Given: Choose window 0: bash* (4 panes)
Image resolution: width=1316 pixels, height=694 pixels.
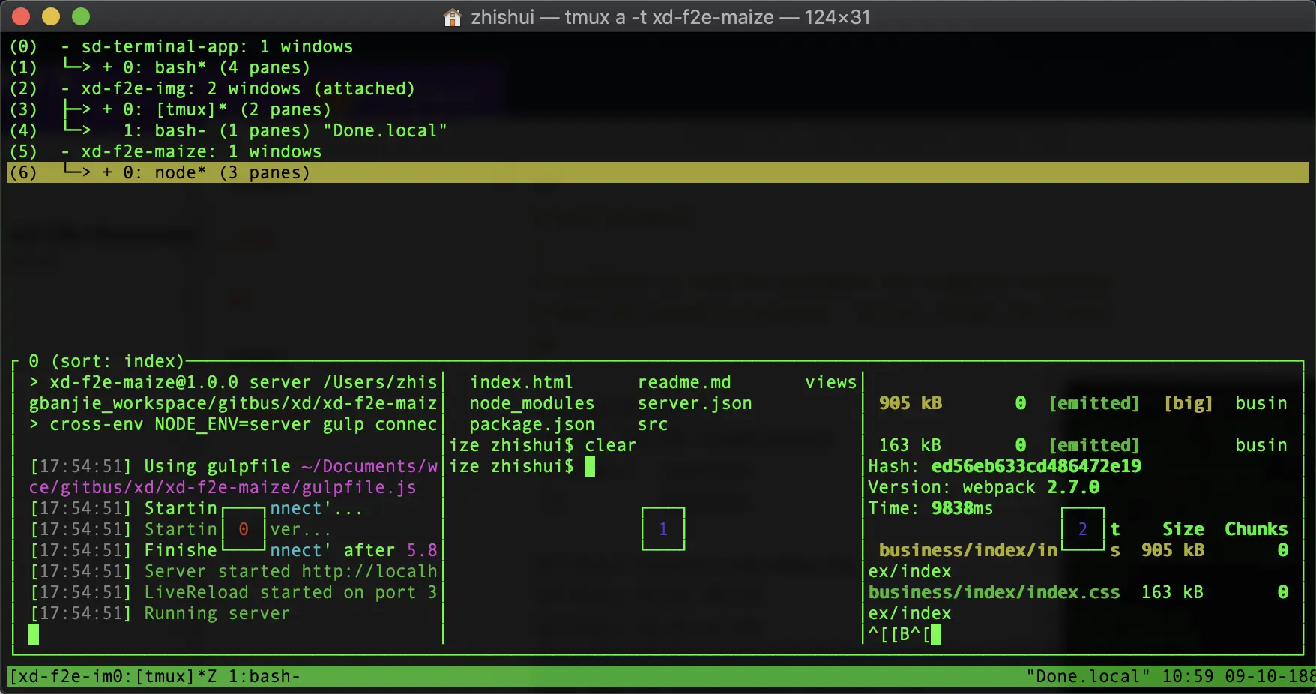Looking at the screenshot, I should tap(217, 67).
